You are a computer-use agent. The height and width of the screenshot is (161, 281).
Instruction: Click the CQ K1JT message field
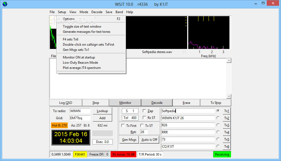click(188, 146)
